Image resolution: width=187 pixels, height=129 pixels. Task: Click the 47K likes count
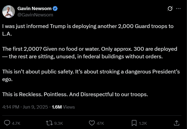pyautogui.click(x=100, y=123)
